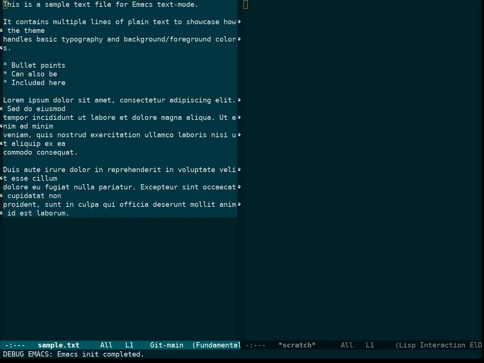This screenshot has width=484, height=363.
Task: Click the (Fundamental major mode indicator
Action: [x=216, y=345]
